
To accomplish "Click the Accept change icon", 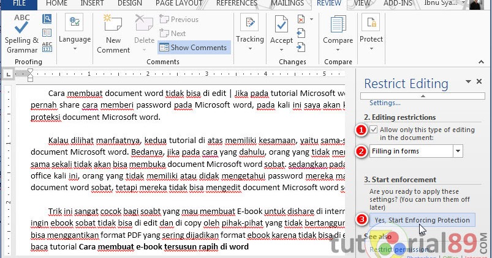I will [x=281, y=24].
